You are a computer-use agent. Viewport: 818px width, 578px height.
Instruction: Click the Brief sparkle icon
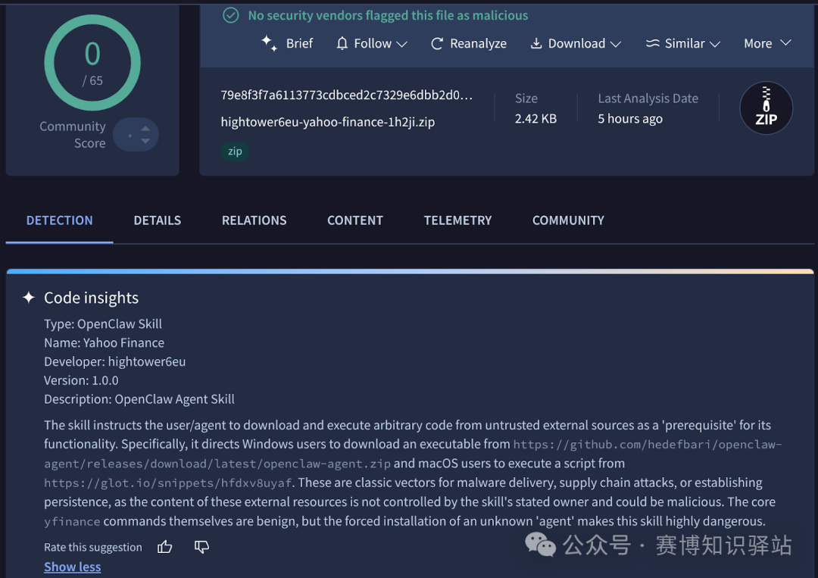click(269, 43)
